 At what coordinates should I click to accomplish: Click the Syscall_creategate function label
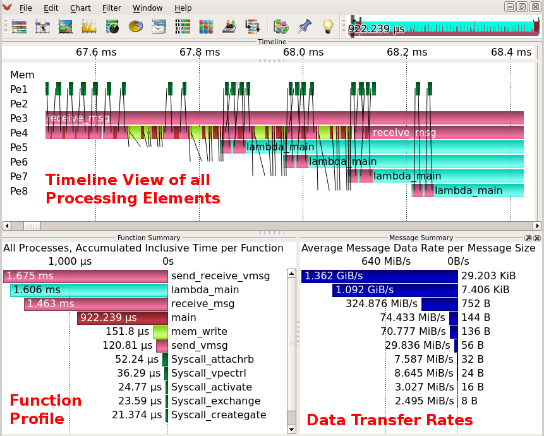pyautogui.click(x=219, y=415)
